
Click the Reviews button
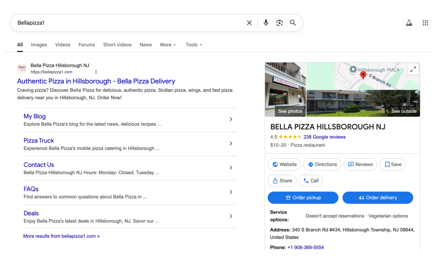tap(360, 165)
